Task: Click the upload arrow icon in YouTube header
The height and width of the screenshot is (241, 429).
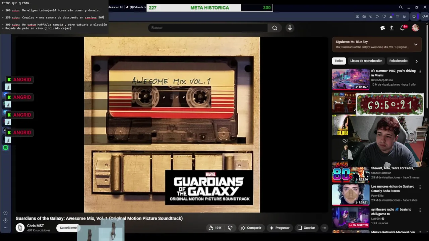Action: tap(391, 28)
